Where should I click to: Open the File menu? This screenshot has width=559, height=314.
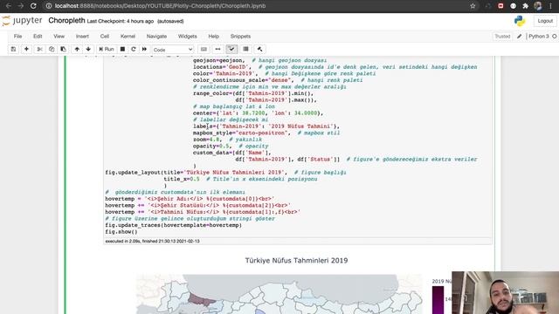(17, 37)
